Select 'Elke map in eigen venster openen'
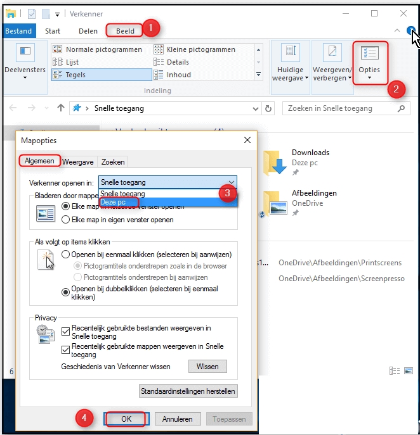This screenshot has width=420, height=435. click(66, 220)
